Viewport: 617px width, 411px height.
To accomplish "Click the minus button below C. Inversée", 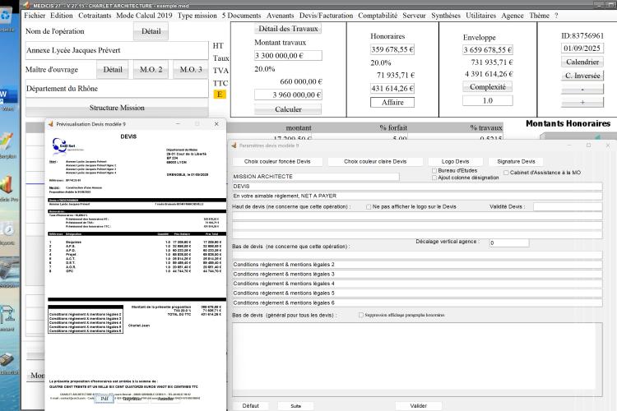I will (x=582, y=90).
